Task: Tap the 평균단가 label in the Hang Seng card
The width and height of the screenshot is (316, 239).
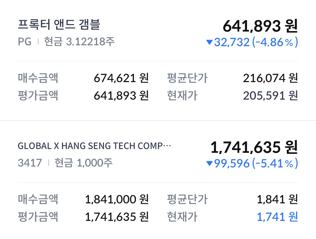Action: pos(187,200)
